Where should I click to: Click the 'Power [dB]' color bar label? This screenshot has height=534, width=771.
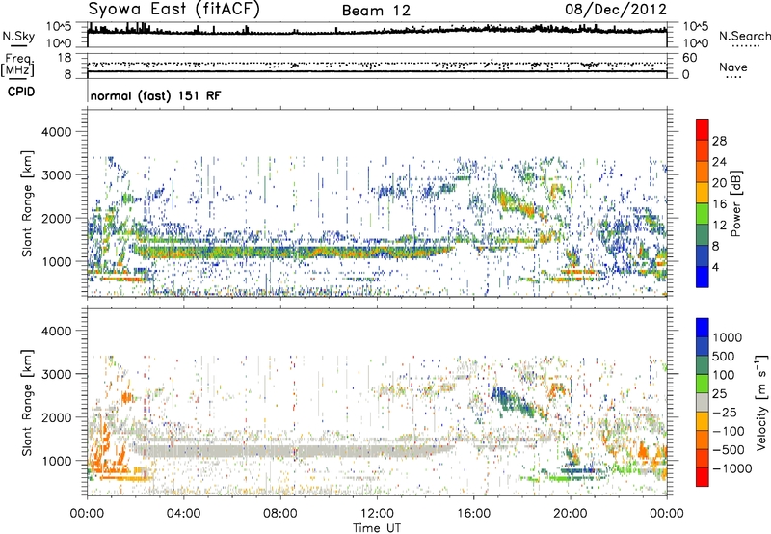pos(735,203)
